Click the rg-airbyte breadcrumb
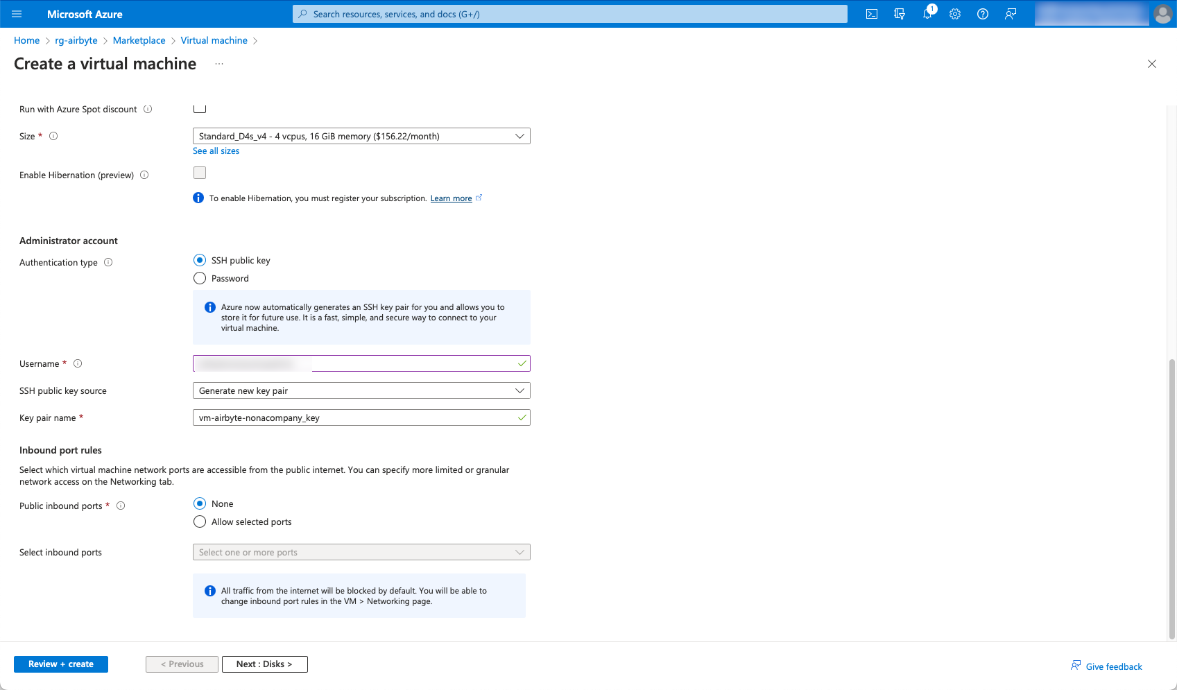The image size is (1177, 690). click(x=76, y=40)
